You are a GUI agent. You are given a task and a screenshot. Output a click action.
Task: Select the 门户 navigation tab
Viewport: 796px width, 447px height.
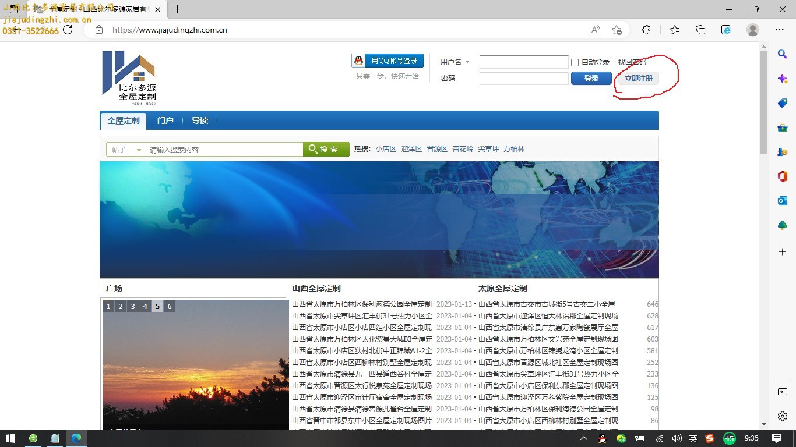point(165,120)
